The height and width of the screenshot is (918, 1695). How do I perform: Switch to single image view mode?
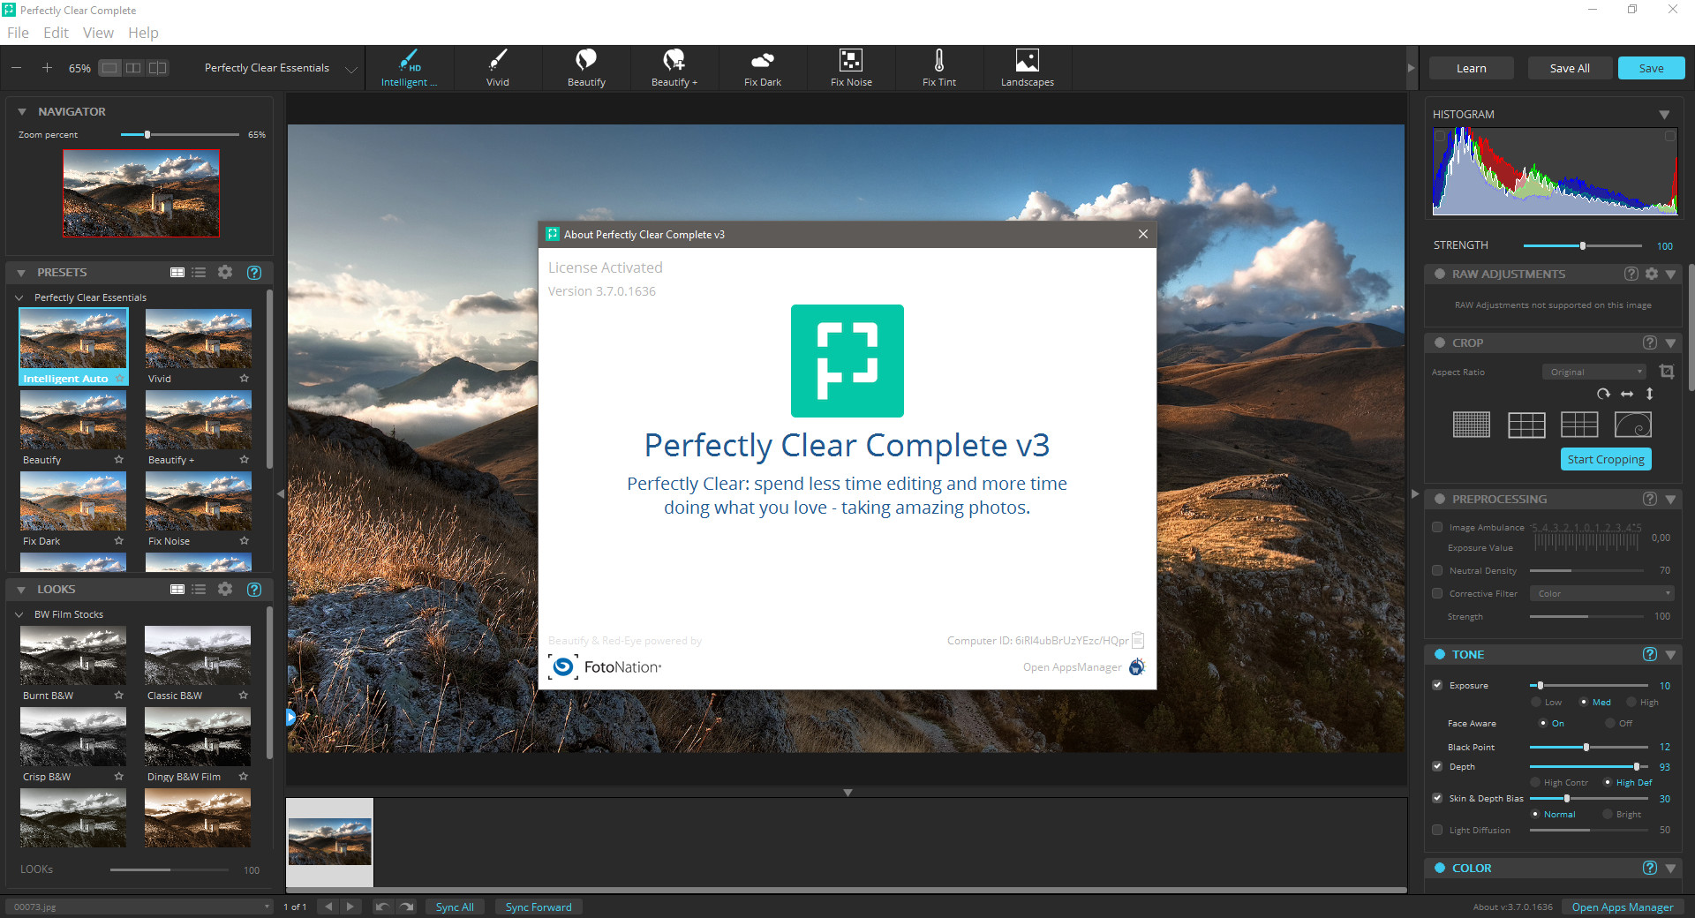[x=109, y=68]
